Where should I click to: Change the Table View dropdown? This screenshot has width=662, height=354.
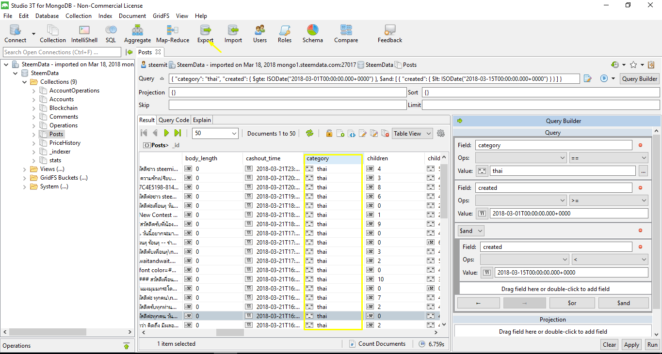coord(412,133)
